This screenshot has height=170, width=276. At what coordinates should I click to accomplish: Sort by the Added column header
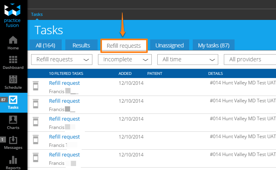[125, 74]
